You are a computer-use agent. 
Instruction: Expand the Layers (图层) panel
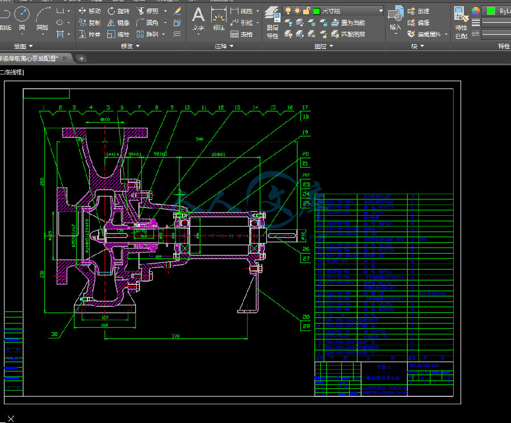tap(324, 47)
